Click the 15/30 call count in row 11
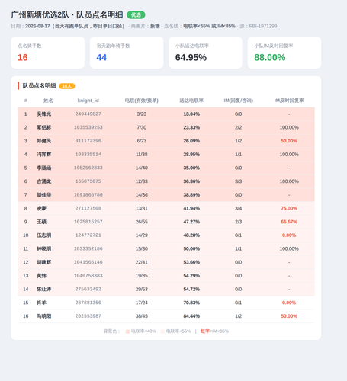347x381 pixels. (x=142, y=248)
